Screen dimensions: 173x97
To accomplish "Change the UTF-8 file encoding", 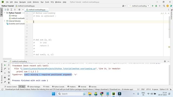I will 148,89.
